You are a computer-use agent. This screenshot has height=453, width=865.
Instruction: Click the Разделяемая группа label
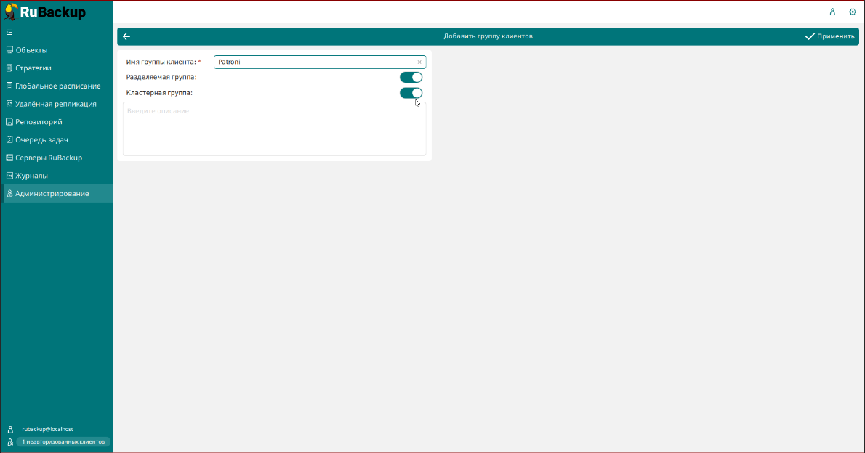161,77
